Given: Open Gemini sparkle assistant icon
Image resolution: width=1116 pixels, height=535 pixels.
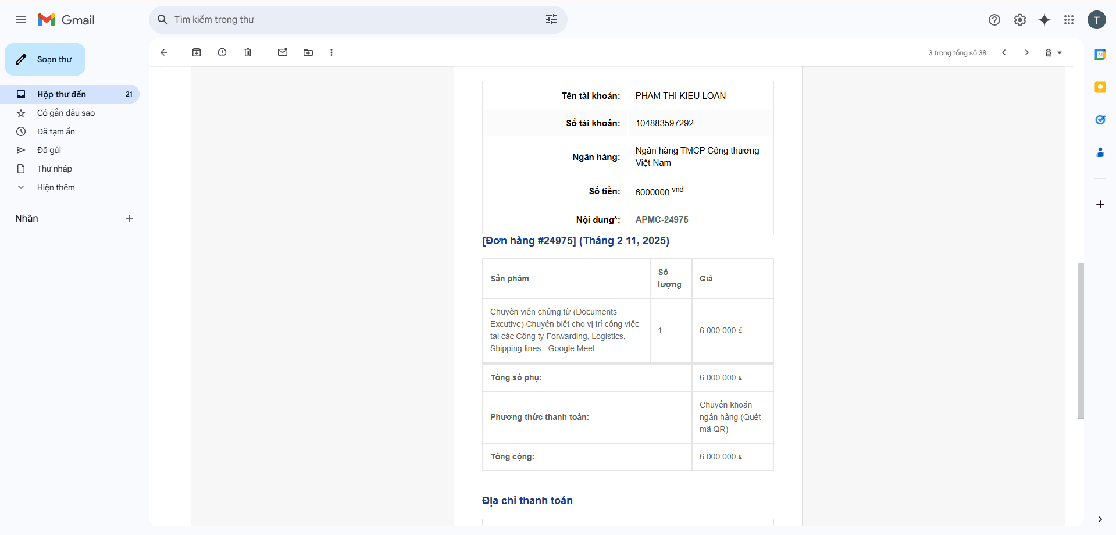Looking at the screenshot, I should pyautogui.click(x=1044, y=20).
